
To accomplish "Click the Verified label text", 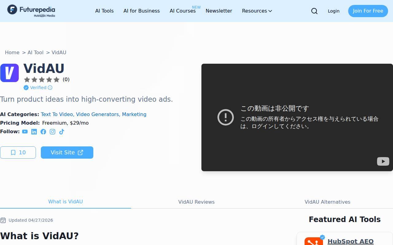I will [x=38, y=88].
